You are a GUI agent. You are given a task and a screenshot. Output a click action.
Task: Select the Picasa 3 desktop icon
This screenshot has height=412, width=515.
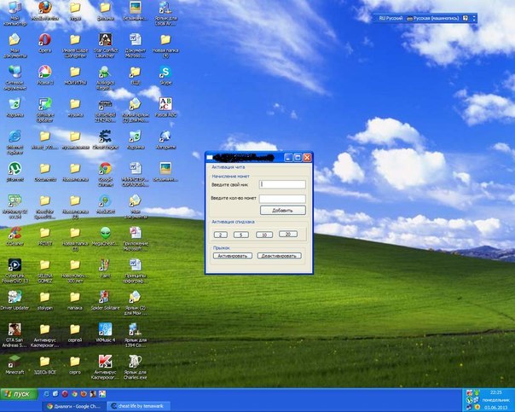(45, 75)
